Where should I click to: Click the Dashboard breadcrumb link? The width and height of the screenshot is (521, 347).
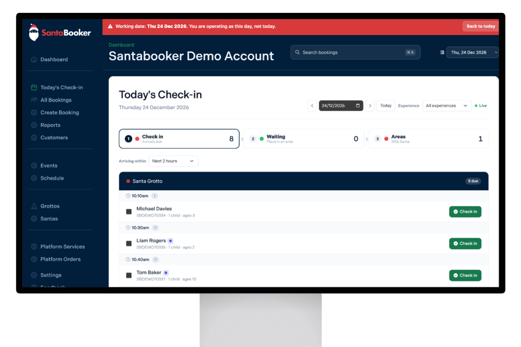point(121,45)
